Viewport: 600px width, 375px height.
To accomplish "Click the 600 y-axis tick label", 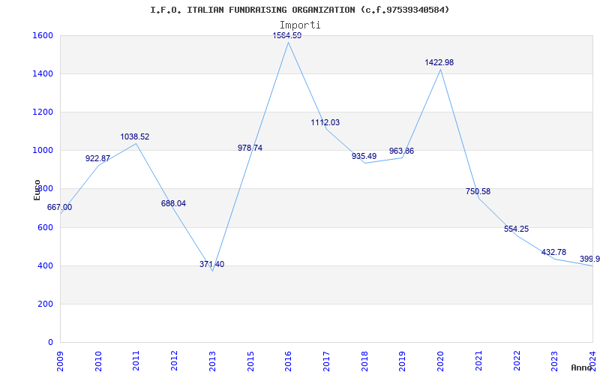I will (x=44, y=227).
